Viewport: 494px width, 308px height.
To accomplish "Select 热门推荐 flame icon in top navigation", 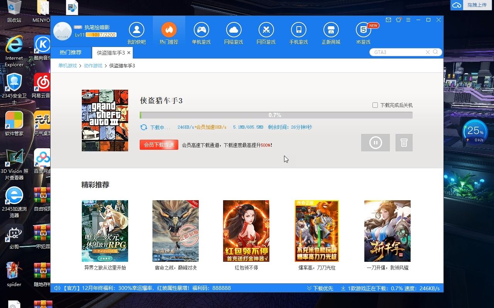I will coord(169,30).
